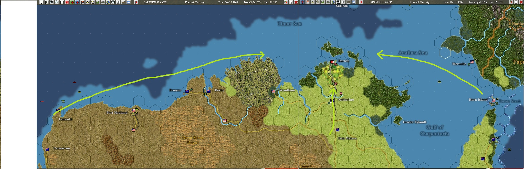
Task: Click the weather cloud icon in right pane toolbar
Action: (354, 2)
